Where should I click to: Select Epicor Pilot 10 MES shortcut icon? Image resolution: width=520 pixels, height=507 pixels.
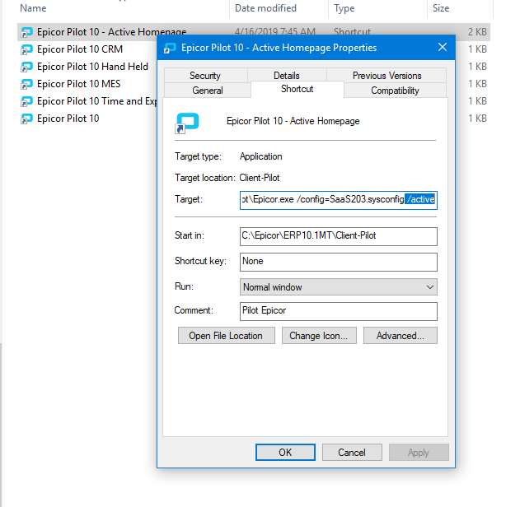tap(26, 84)
